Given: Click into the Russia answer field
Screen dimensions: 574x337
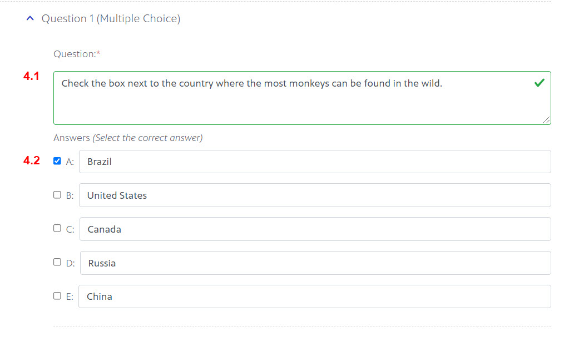Looking at the screenshot, I should click(315, 263).
